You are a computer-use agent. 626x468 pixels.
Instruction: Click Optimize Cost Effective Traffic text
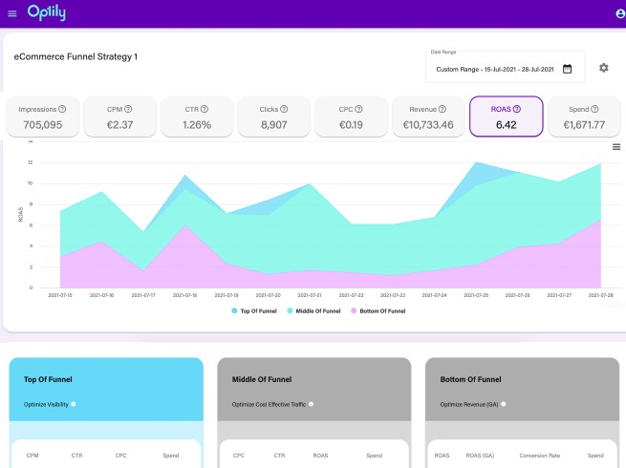(x=269, y=405)
